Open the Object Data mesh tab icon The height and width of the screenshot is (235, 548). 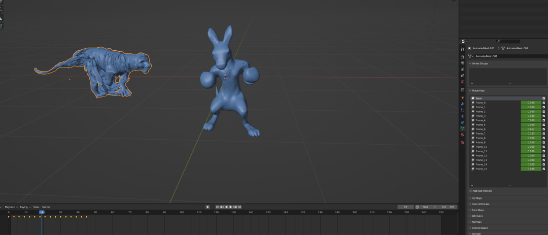point(463,129)
